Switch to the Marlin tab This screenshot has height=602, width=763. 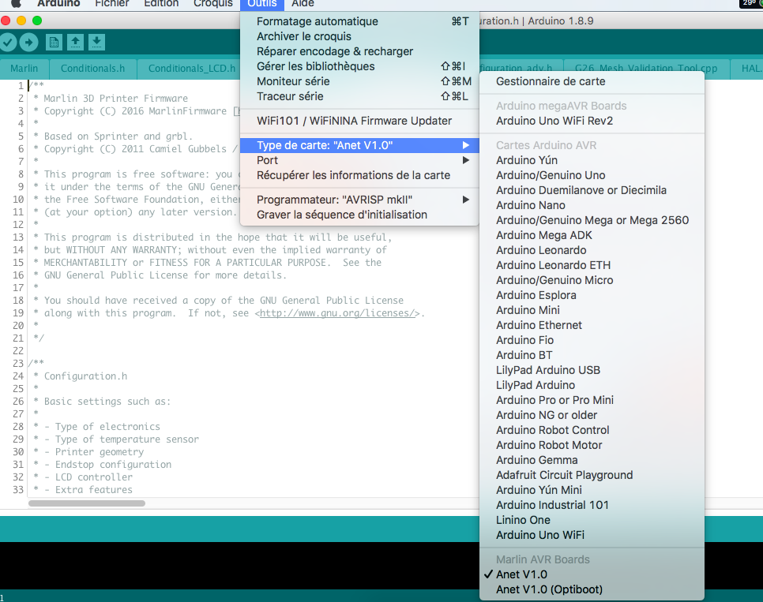coord(24,69)
